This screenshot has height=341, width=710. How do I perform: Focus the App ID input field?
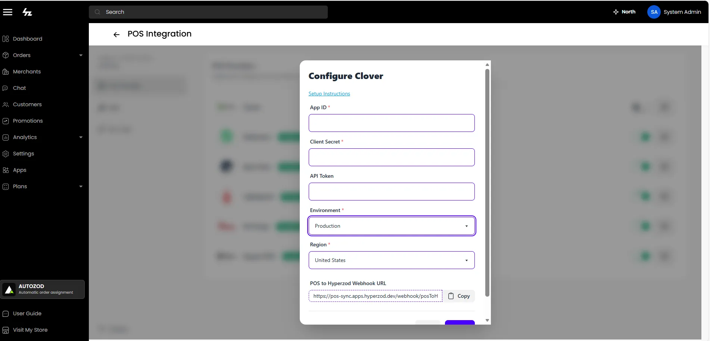[x=392, y=123]
